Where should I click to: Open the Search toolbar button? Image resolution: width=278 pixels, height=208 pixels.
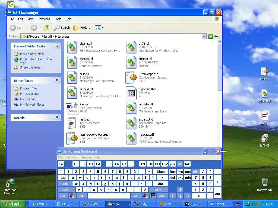tap(62, 28)
